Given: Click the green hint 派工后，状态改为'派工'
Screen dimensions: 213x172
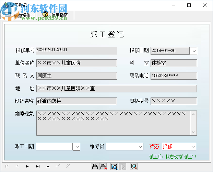Looking at the screenshot, I should point(173,157).
